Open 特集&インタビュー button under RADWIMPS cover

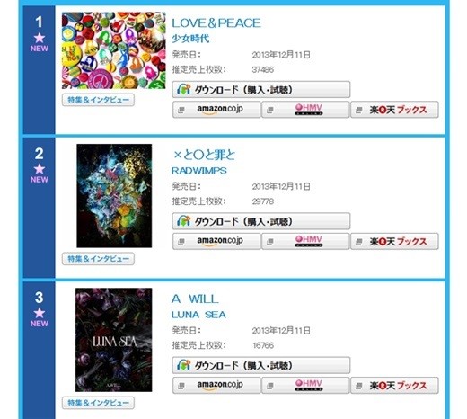(x=98, y=259)
